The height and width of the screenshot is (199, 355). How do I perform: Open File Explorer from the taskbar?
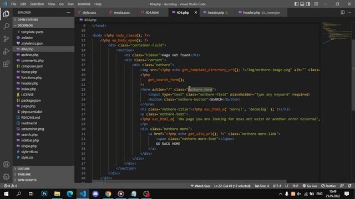57,194
